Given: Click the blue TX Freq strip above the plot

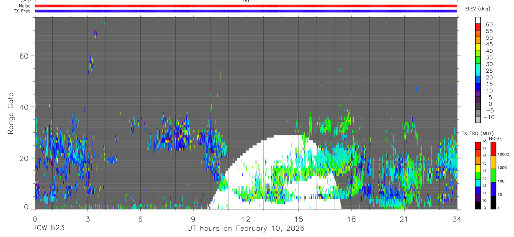Looking at the screenshot, I should click(246, 11).
